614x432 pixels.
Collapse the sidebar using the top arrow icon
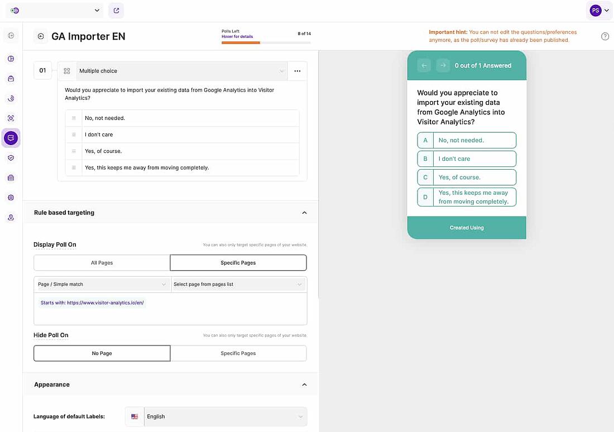tap(11, 36)
